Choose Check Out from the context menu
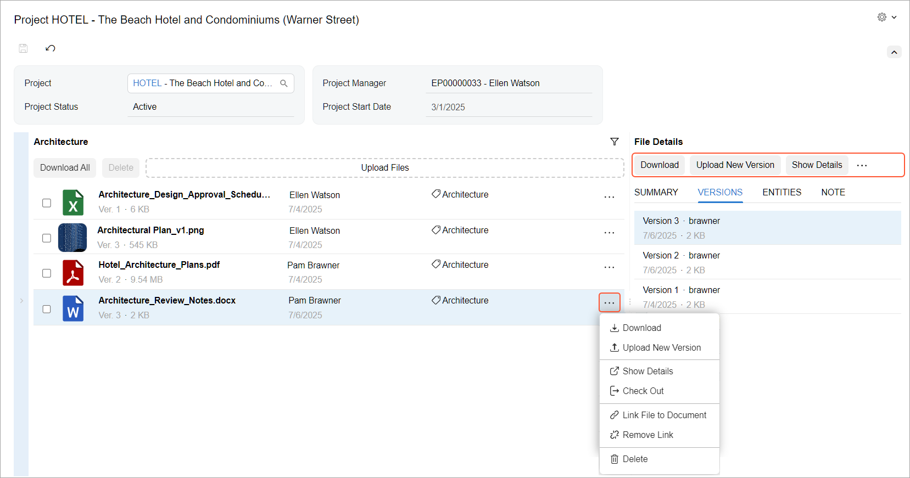 click(x=643, y=391)
